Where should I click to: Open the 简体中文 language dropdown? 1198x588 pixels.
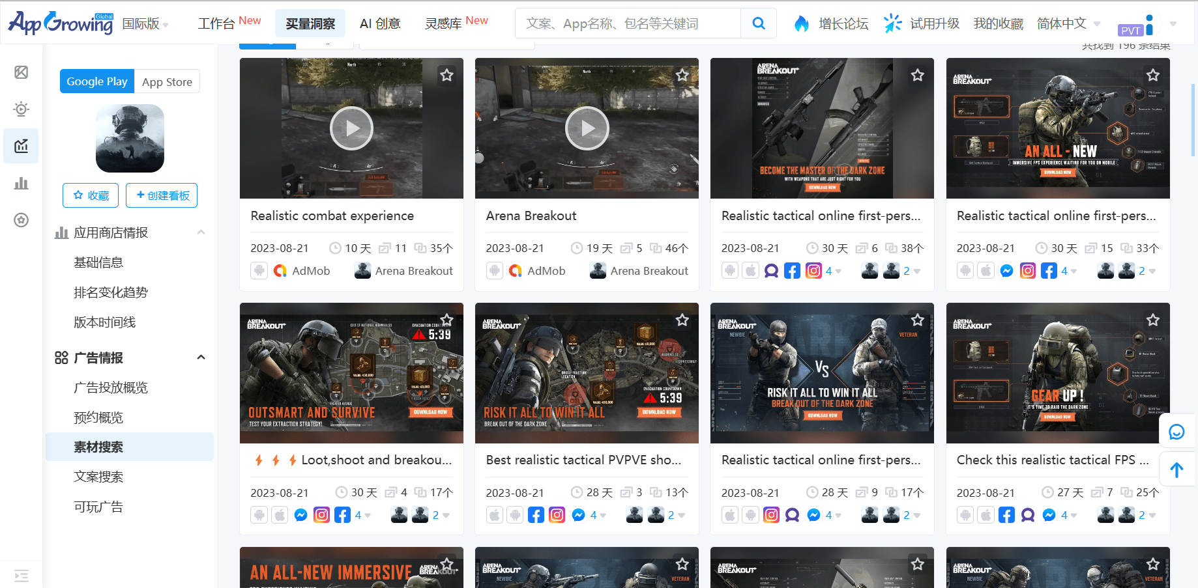tap(1068, 24)
